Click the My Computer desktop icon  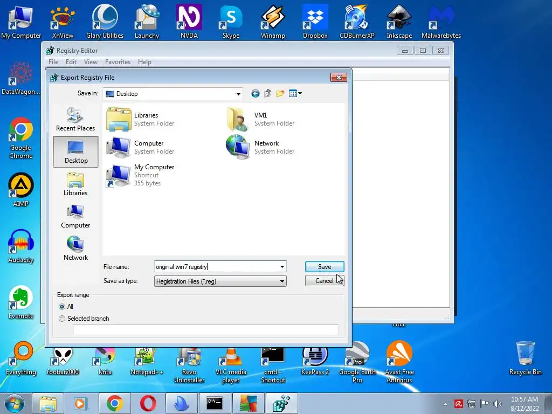pyautogui.click(x=21, y=22)
